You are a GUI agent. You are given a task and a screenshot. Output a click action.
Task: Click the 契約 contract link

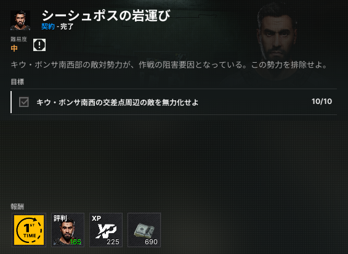(x=48, y=26)
